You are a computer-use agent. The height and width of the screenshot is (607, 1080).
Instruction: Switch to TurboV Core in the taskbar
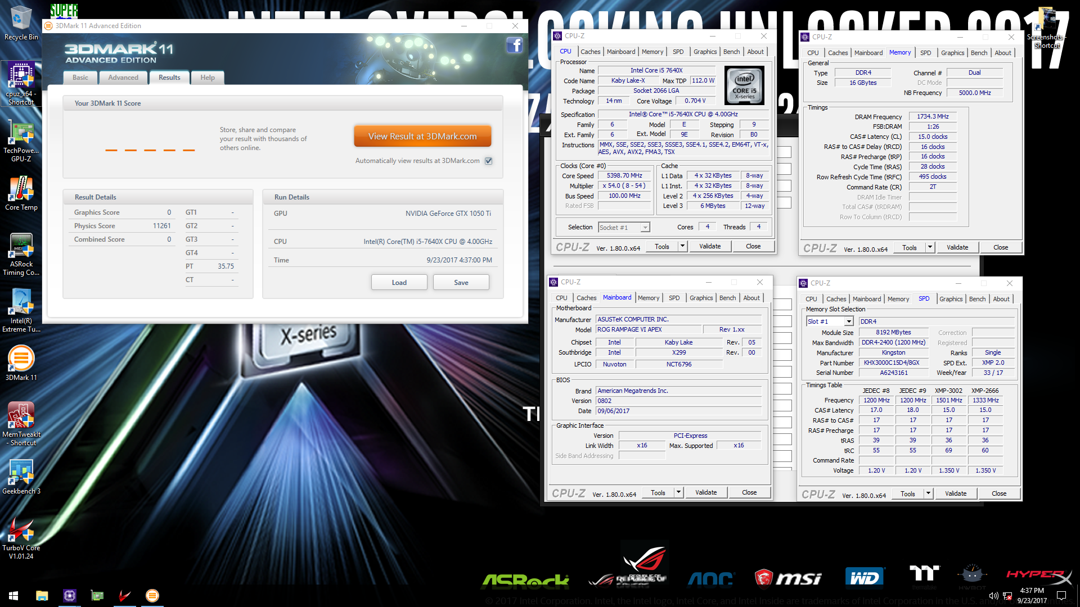(124, 596)
